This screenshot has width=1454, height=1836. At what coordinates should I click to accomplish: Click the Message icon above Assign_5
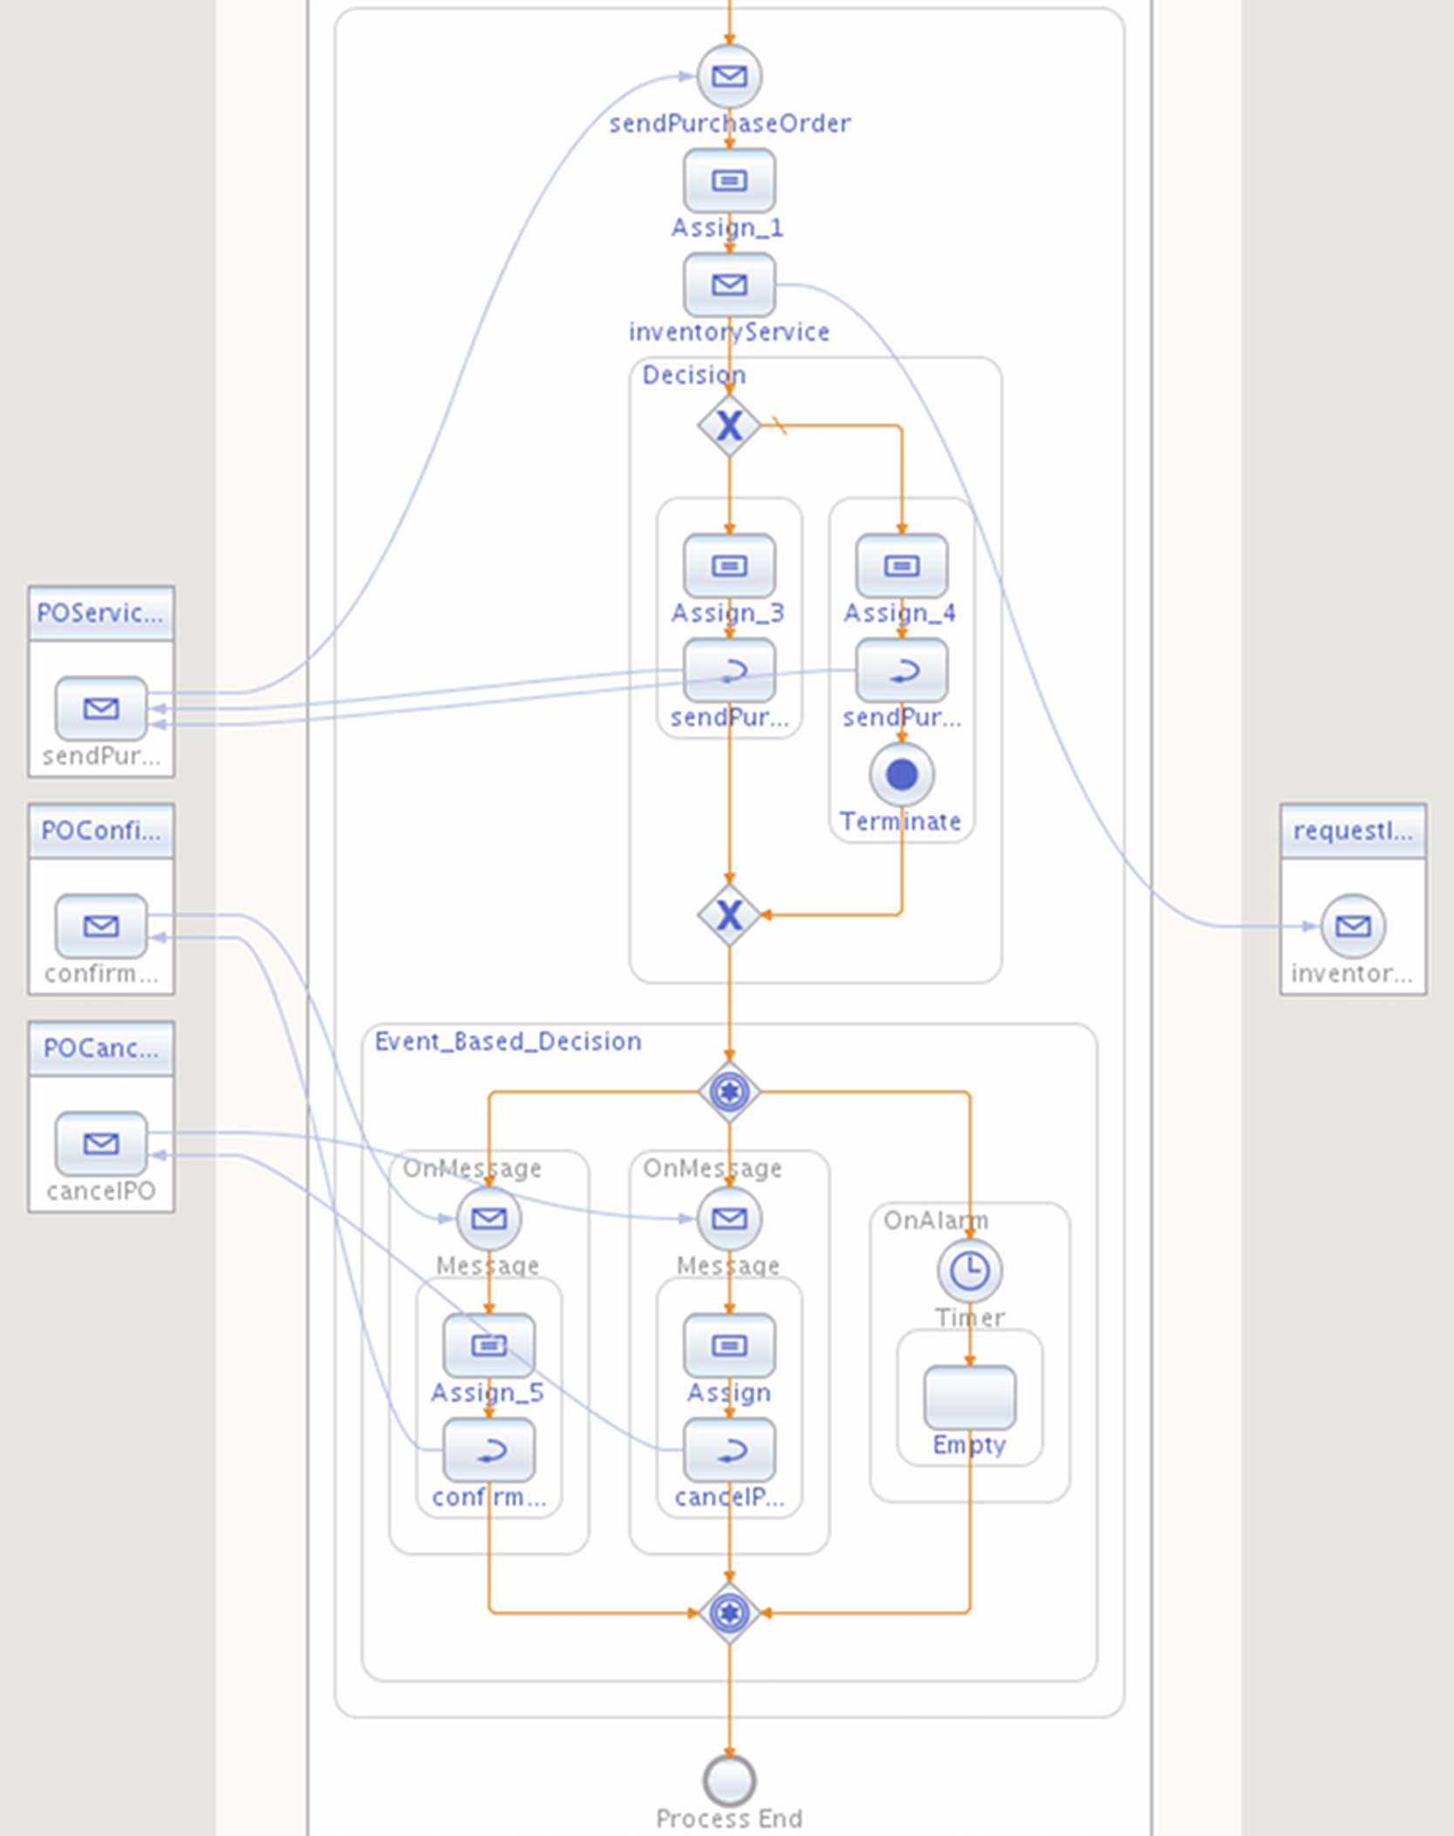coord(489,1219)
